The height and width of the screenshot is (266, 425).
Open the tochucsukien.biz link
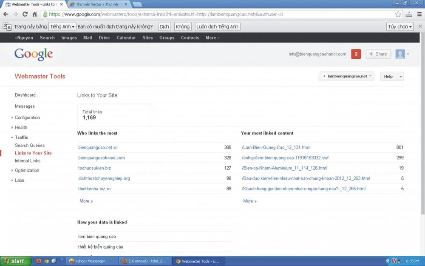[94, 168]
